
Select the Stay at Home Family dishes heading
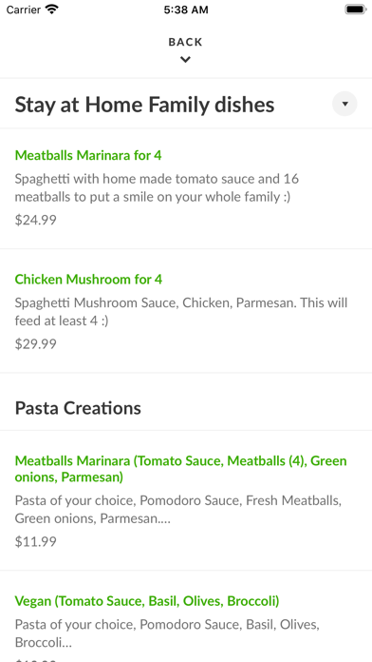tap(144, 105)
